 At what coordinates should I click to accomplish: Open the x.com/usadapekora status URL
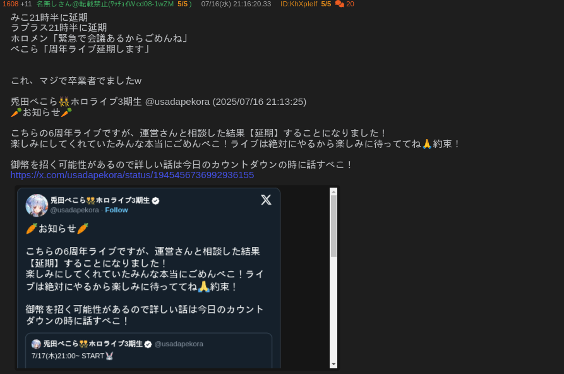(x=132, y=175)
